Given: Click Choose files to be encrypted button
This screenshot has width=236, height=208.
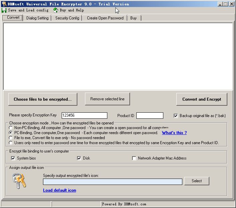Looking at the screenshot, I should (43, 99).
